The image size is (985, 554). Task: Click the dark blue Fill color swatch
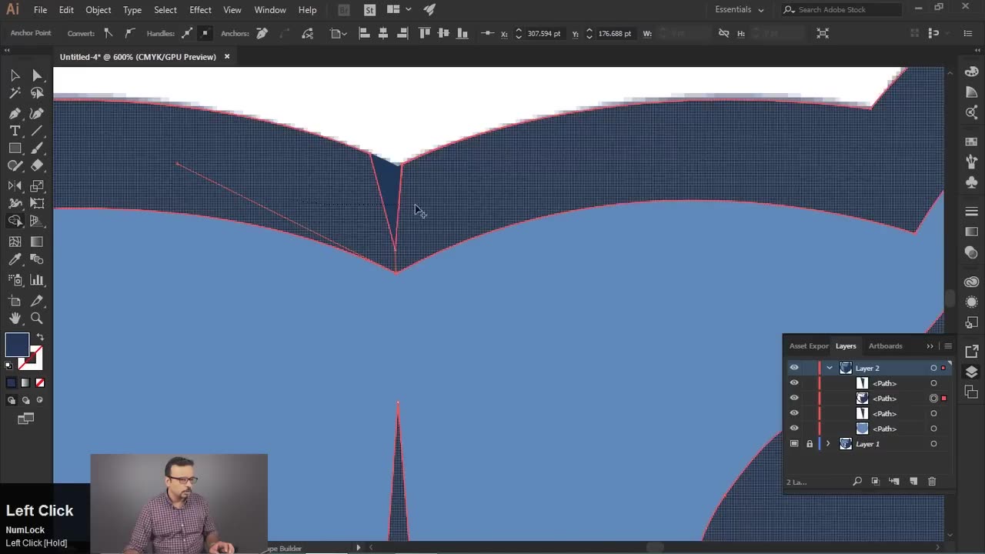pyautogui.click(x=17, y=345)
